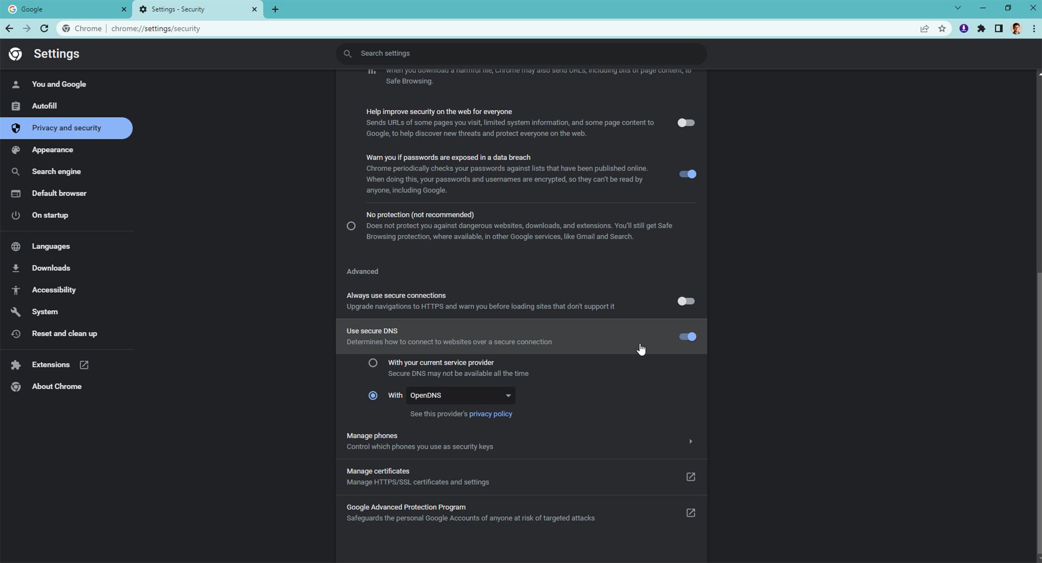Turn off Use secure DNS toggle

[x=687, y=337]
